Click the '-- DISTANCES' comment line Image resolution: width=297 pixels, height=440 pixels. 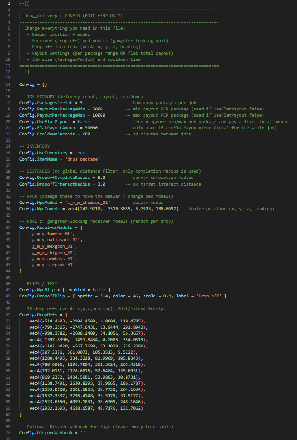(110, 171)
